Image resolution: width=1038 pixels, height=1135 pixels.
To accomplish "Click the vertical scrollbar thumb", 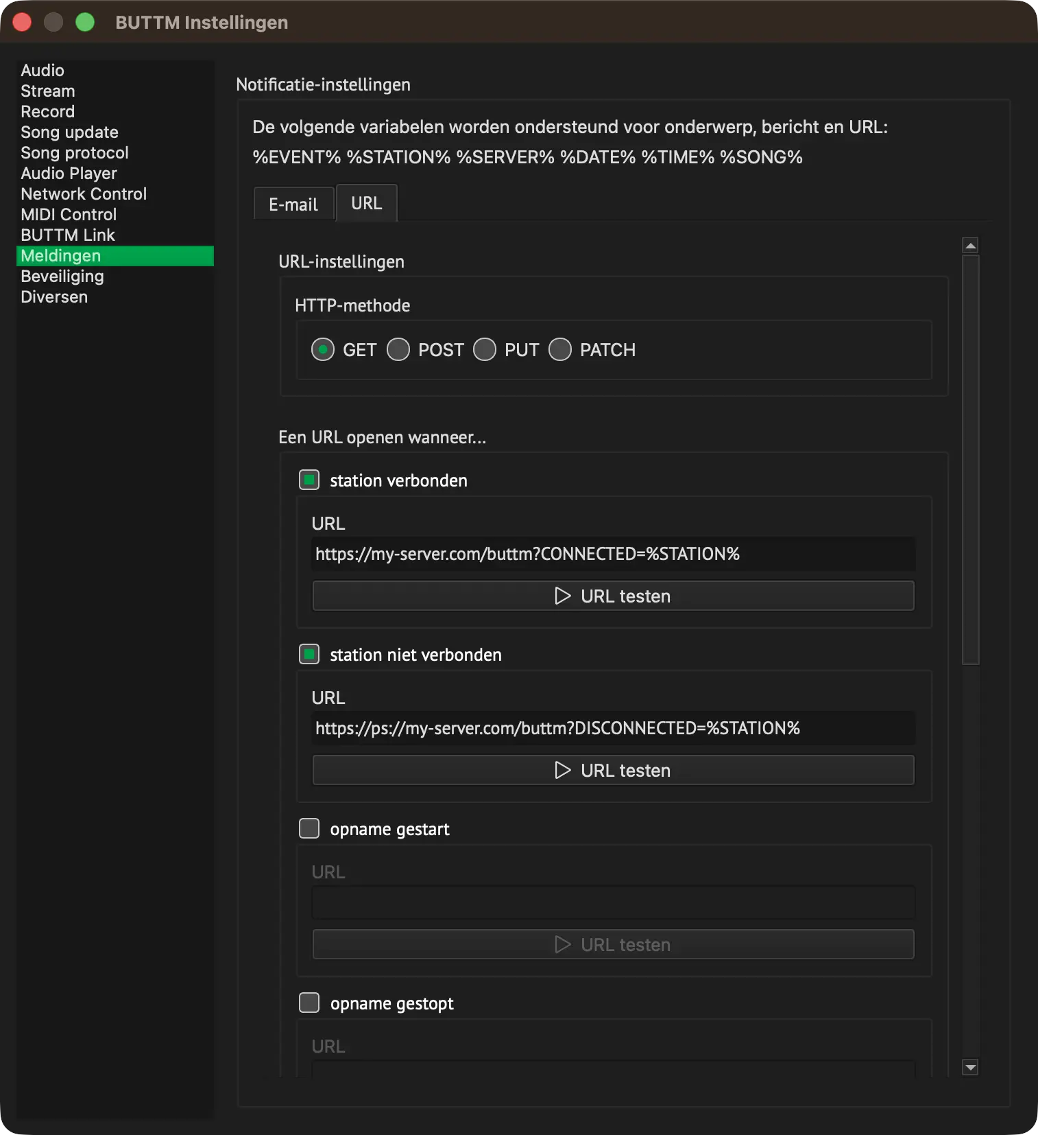I will (x=970, y=460).
